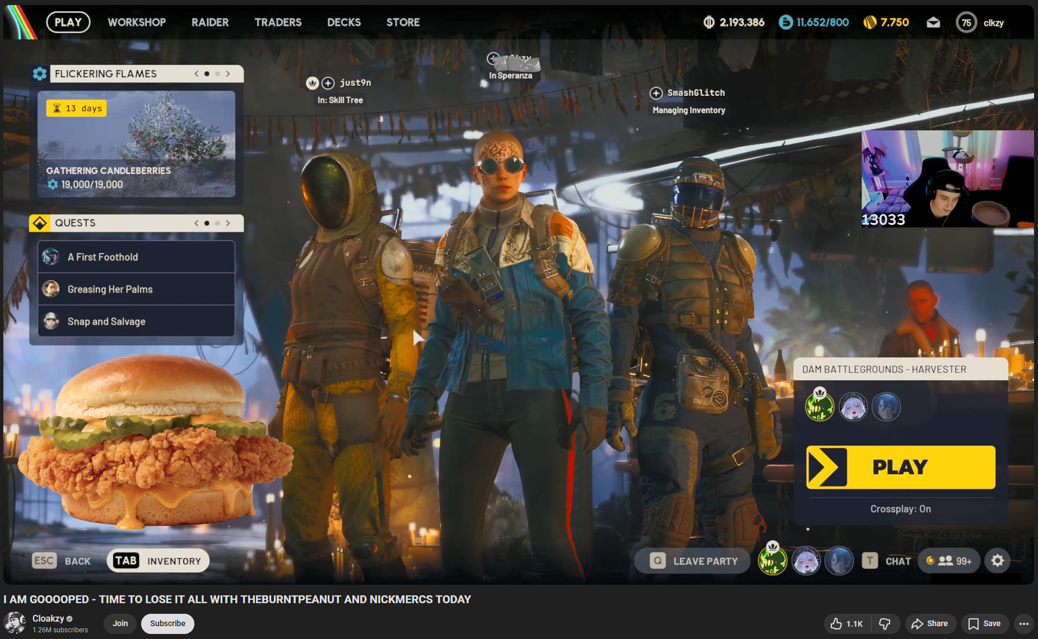Select the green crowned avatar under Dam Battlegrounds
The height and width of the screenshot is (639, 1038).
[x=820, y=406]
